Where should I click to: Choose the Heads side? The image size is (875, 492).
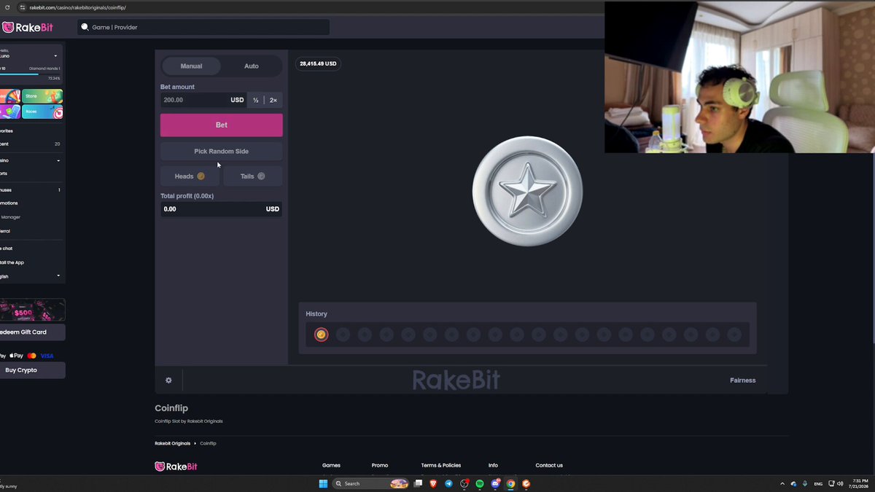190,176
